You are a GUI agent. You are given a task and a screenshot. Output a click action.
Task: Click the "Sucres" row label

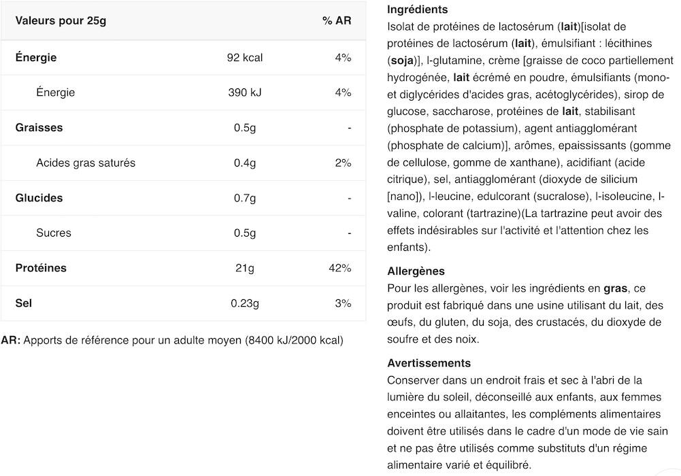(x=54, y=233)
